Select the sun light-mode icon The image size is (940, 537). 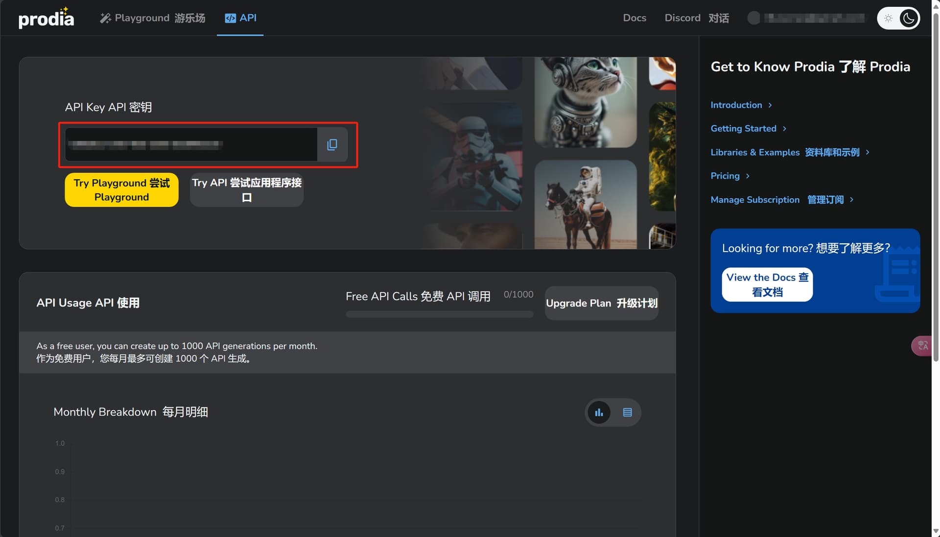pyautogui.click(x=888, y=18)
